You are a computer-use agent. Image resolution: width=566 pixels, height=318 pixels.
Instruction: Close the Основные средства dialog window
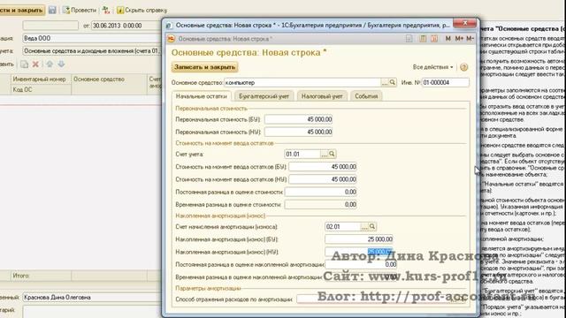click(x=465, y=23)
